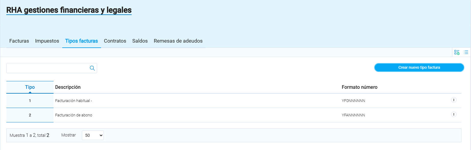Open three-dot menu for Facturación de abono row
Viewport: 471px width, 150px height.
click(454, 114)
